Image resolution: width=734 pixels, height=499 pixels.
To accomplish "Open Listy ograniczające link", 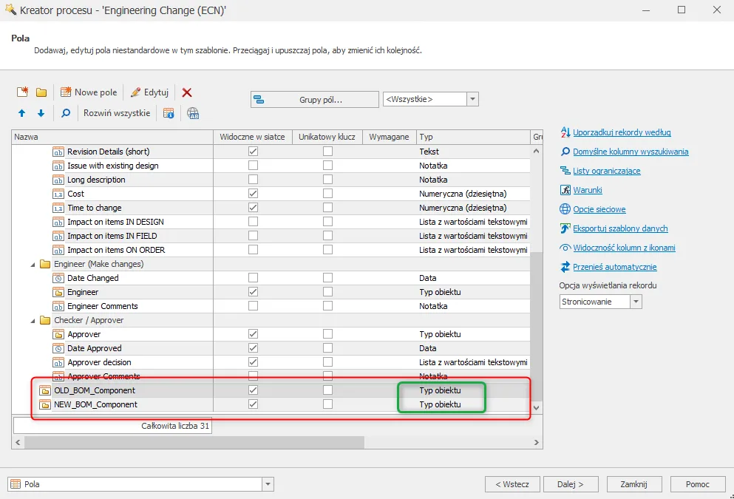I will click(x=607, y=171).
